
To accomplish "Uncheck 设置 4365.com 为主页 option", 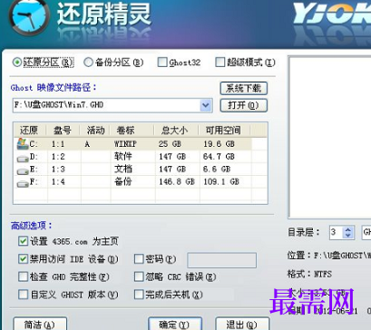I will pyautogui.click(x=23, y=241).
